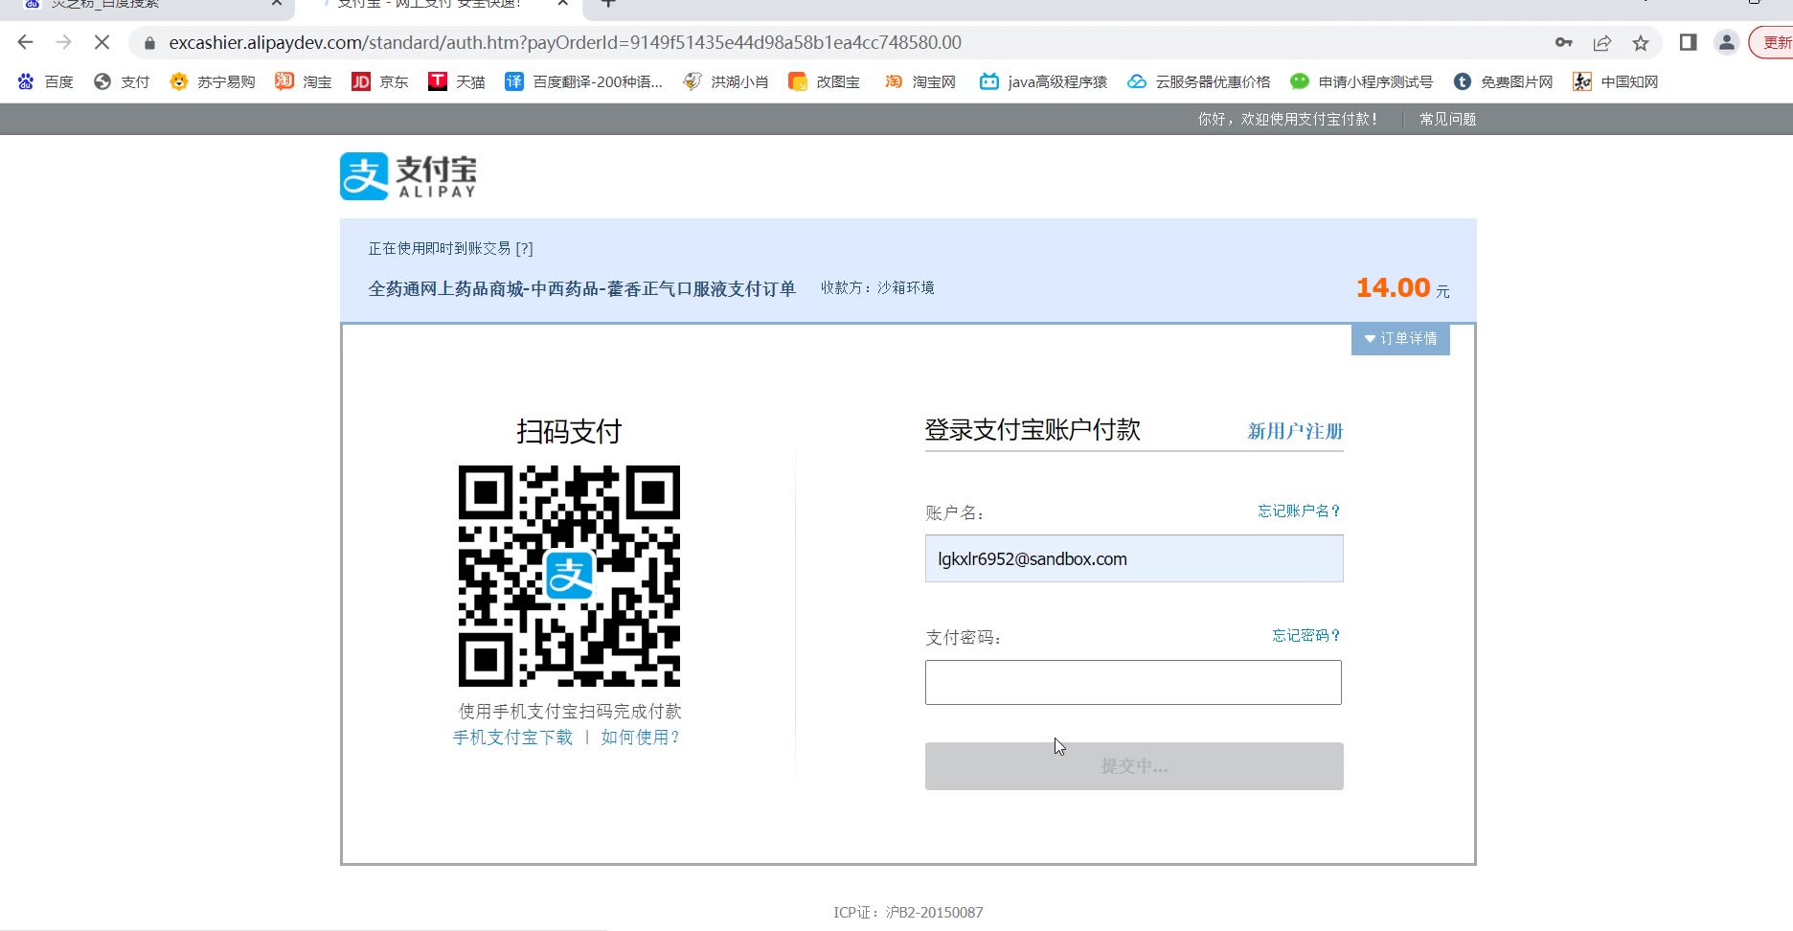Click the Alipay QR code
This screenshot has width=1793, height=931.
point(569,576)
